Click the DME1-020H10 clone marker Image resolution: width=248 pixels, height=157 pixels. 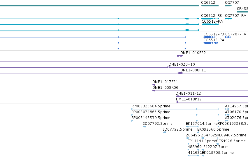tap(169, 67)
